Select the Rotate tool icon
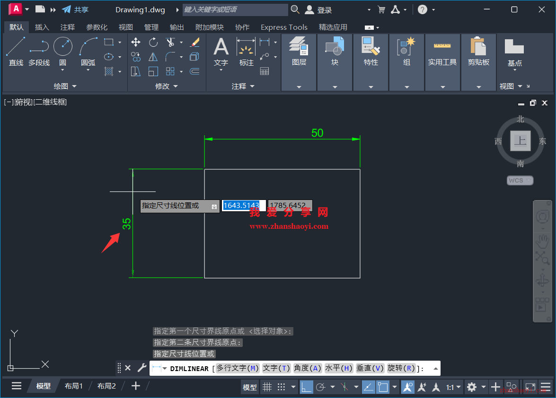Screen dimensions: 556x398 point(153,43)
